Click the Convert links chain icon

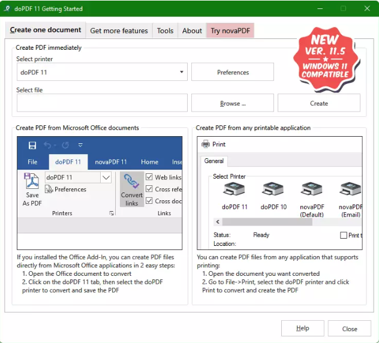pos(131,181)
